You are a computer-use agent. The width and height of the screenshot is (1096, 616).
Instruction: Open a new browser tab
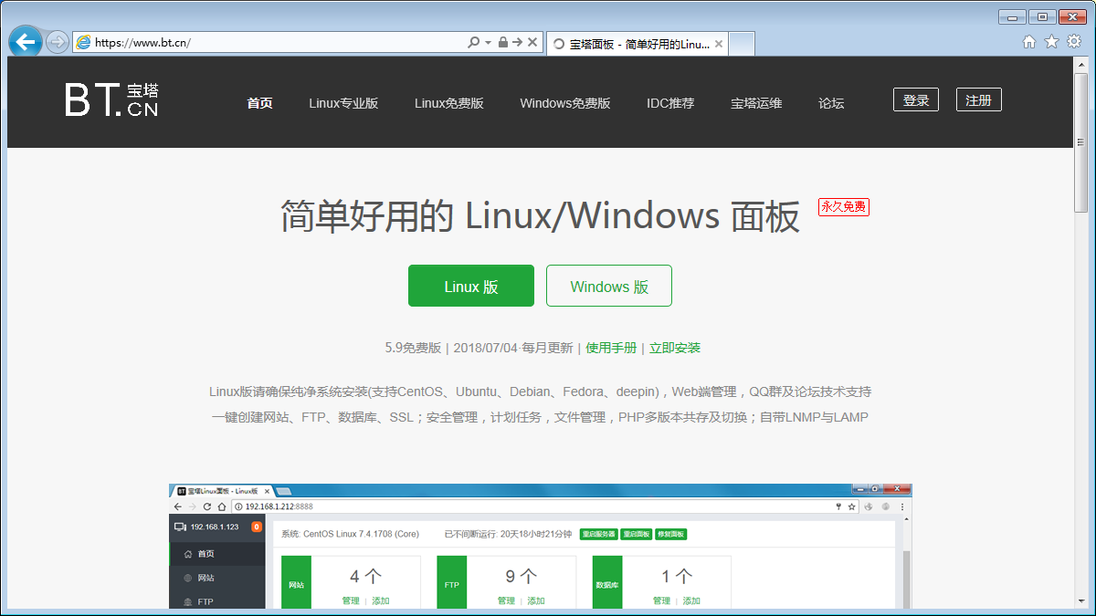[x=742, y=42]
